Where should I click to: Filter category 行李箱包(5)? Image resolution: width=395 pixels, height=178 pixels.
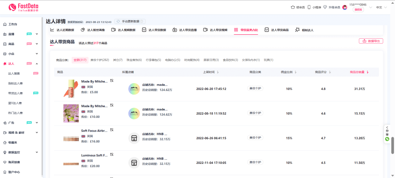point(153,60)
